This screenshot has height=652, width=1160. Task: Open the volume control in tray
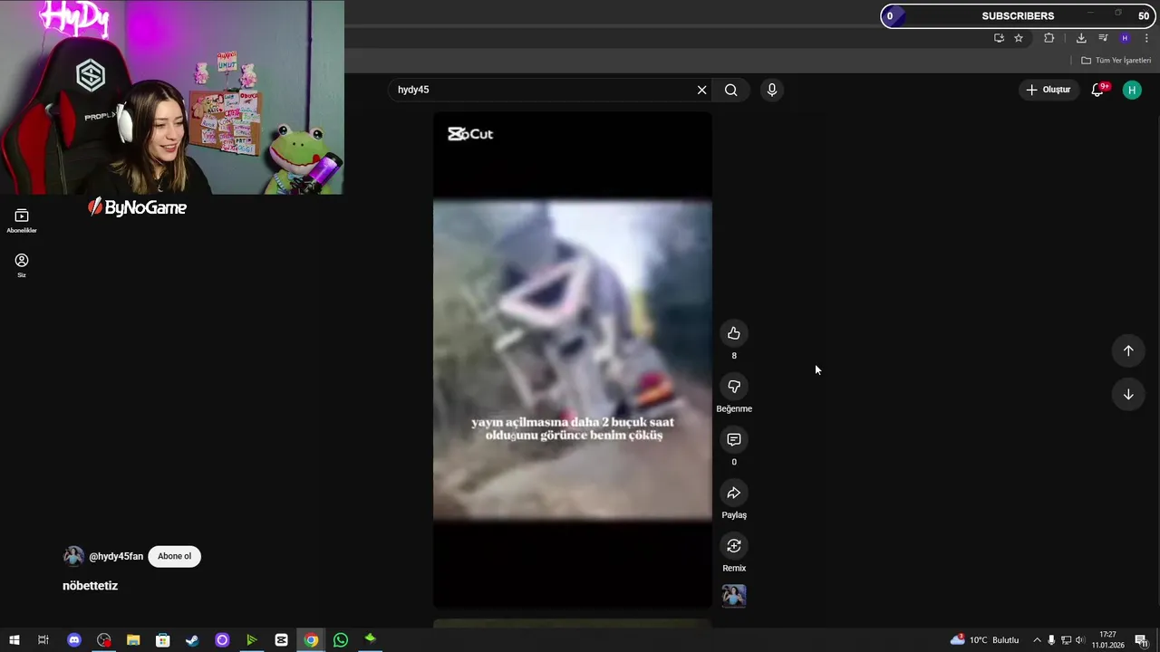pos(1080,640)
